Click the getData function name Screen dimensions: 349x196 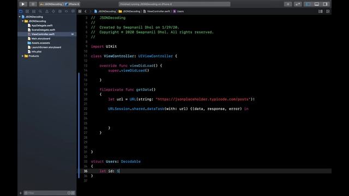click(143, 89)
